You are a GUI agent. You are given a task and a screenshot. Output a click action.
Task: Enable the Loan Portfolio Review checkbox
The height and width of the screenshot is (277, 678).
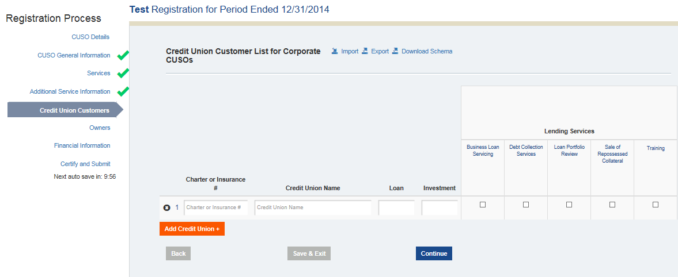[x=569, y=205]
